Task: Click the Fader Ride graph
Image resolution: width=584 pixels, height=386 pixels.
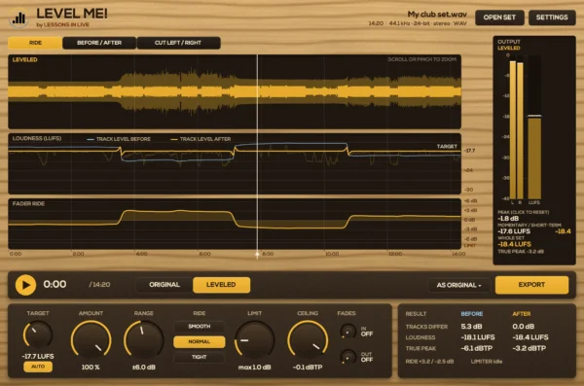Action: 235,224
